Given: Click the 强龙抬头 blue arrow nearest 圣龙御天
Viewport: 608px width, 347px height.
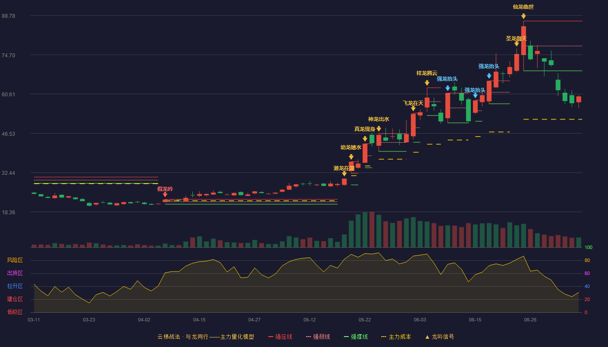Looking at the screenshot, I should (489, 76).
